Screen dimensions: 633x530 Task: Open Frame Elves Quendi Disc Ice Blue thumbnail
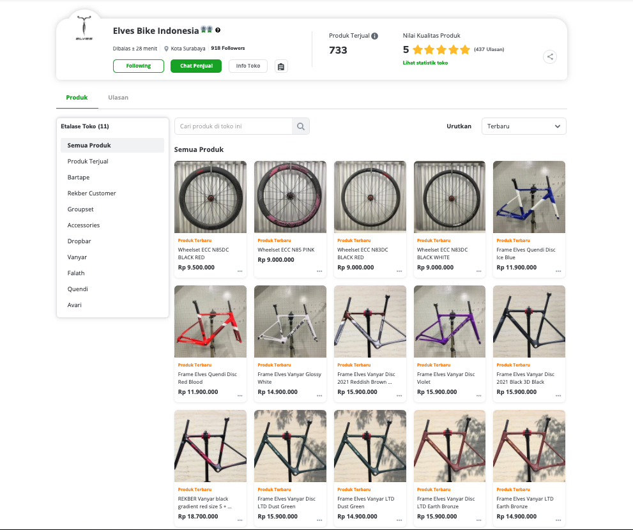tap(530, 197)
